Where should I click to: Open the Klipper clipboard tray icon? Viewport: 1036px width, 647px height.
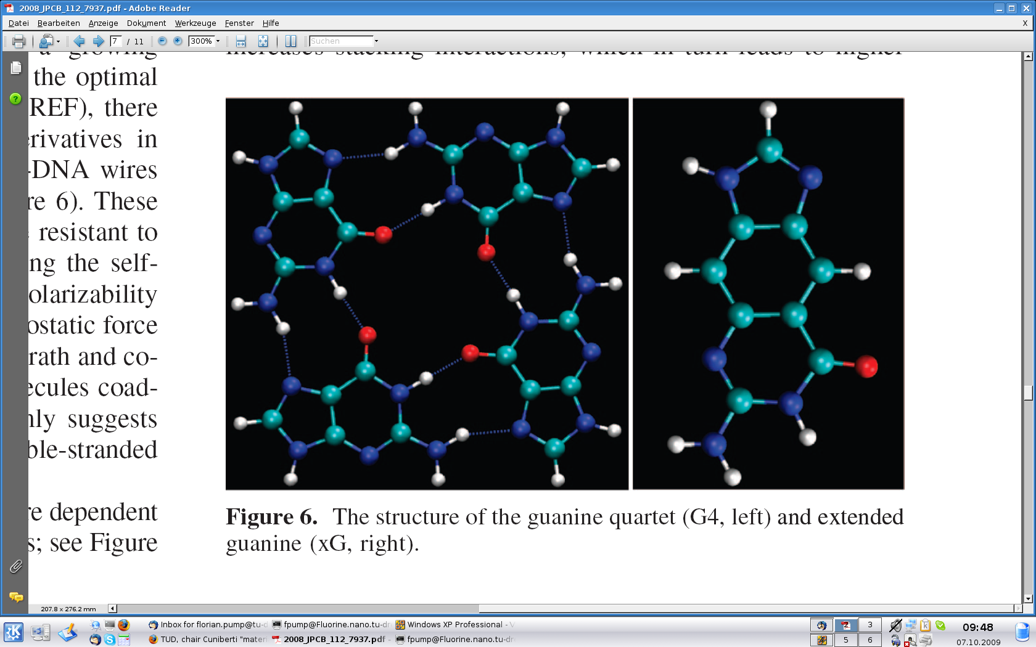[925, 625]
